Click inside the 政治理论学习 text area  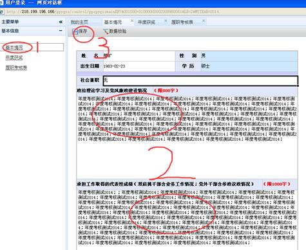[187, 137]
